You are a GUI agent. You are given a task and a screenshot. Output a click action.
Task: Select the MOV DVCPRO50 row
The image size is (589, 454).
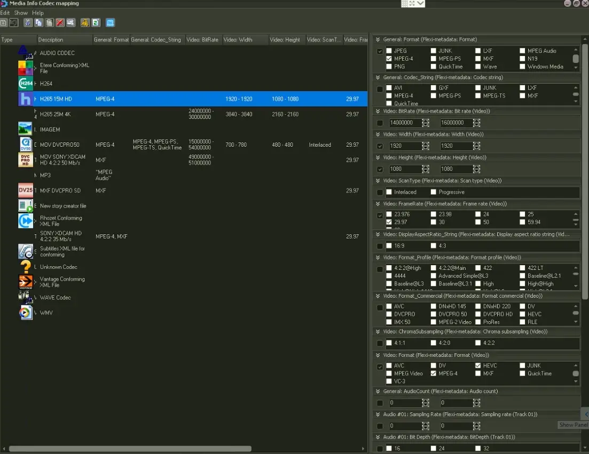[x=59, y=145]
